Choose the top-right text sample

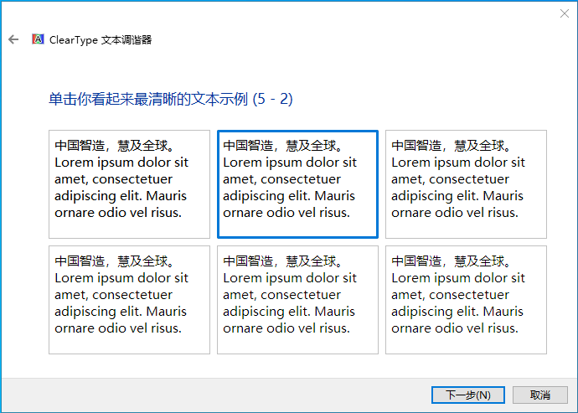pyautogui.click(x=466, y=183)
